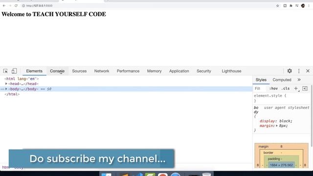The image size is (313, 176).
Task: Toggle :hov element state panel
Action: pos(273,88)
